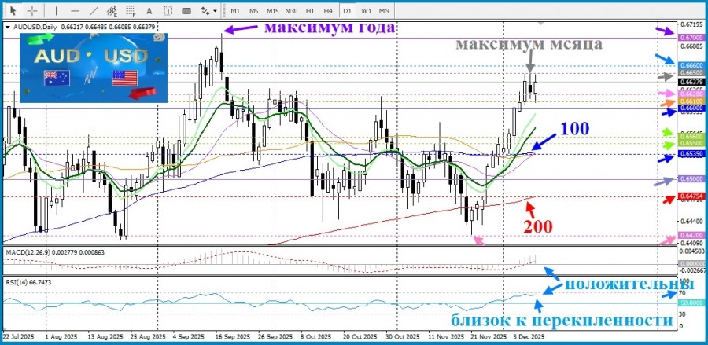Expand the AUDUSD,Daily chart title triangle
708x345 pixels.
click(8, 27)
